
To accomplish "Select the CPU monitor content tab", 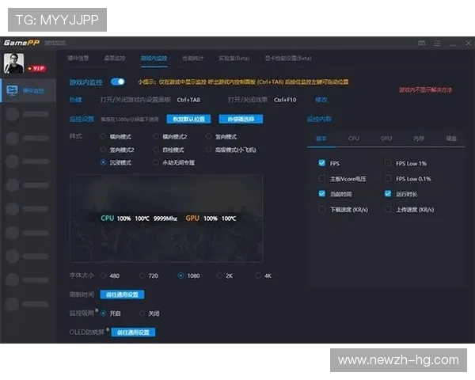I will [354, 139].
